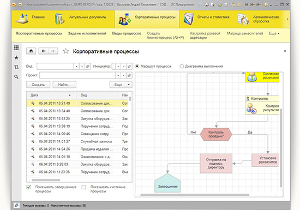This screenshot has height=210, width=300.
Task: Open Виды процессов menu item
Action: pyautogui.click(x=127, y=33)
